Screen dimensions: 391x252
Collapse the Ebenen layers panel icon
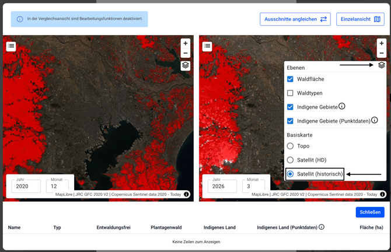[382, 65]
